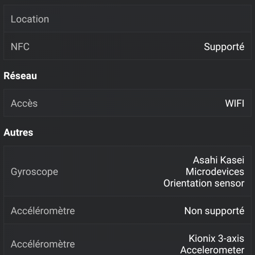Tap the Location entry

point(30,19)
